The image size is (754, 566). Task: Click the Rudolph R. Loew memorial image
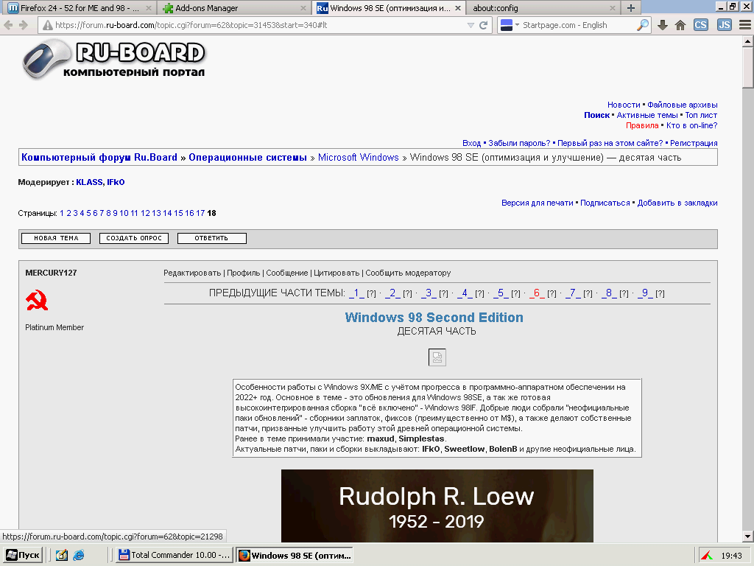[x=437, y=506]
